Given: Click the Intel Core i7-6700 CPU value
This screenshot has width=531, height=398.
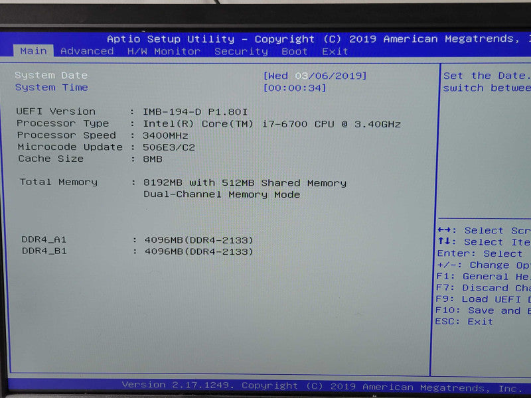Looking at the screenshot, I should (x=271, y=124).
